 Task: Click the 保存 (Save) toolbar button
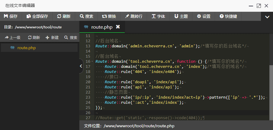coord(11,16)
